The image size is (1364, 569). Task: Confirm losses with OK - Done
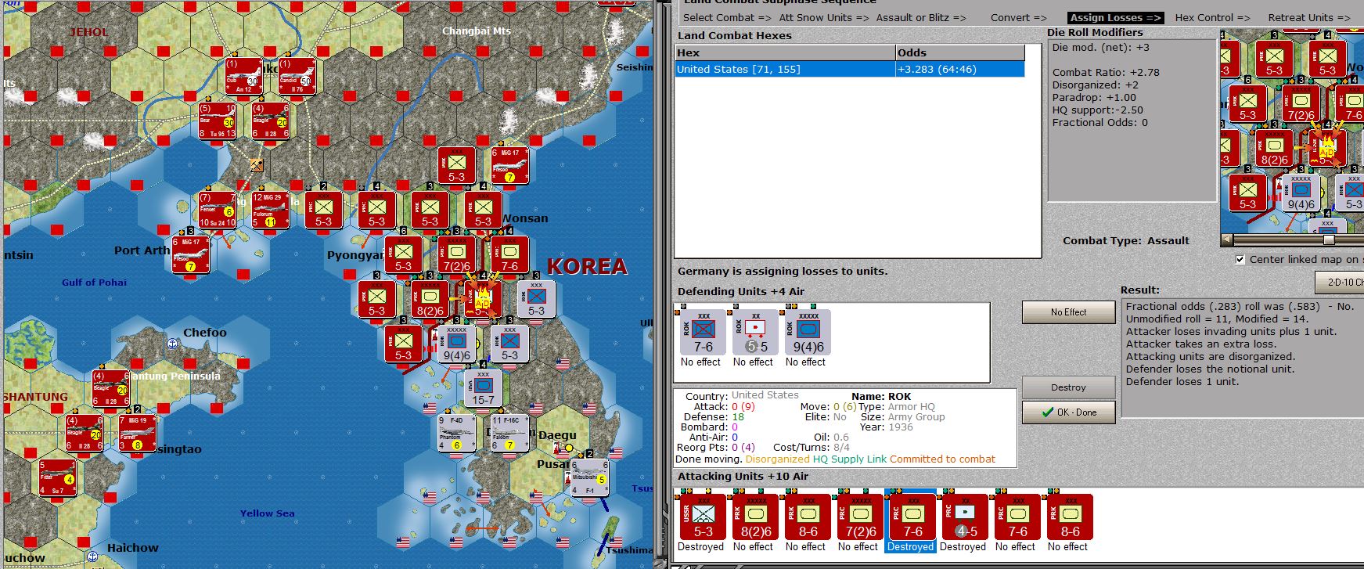[1068, 412]
